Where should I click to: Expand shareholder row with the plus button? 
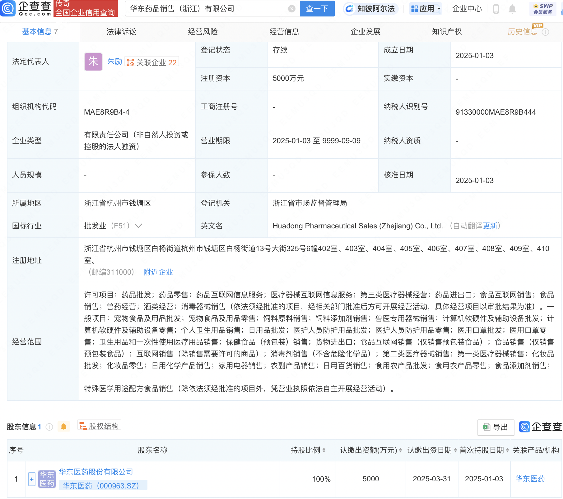pos(31,479)
